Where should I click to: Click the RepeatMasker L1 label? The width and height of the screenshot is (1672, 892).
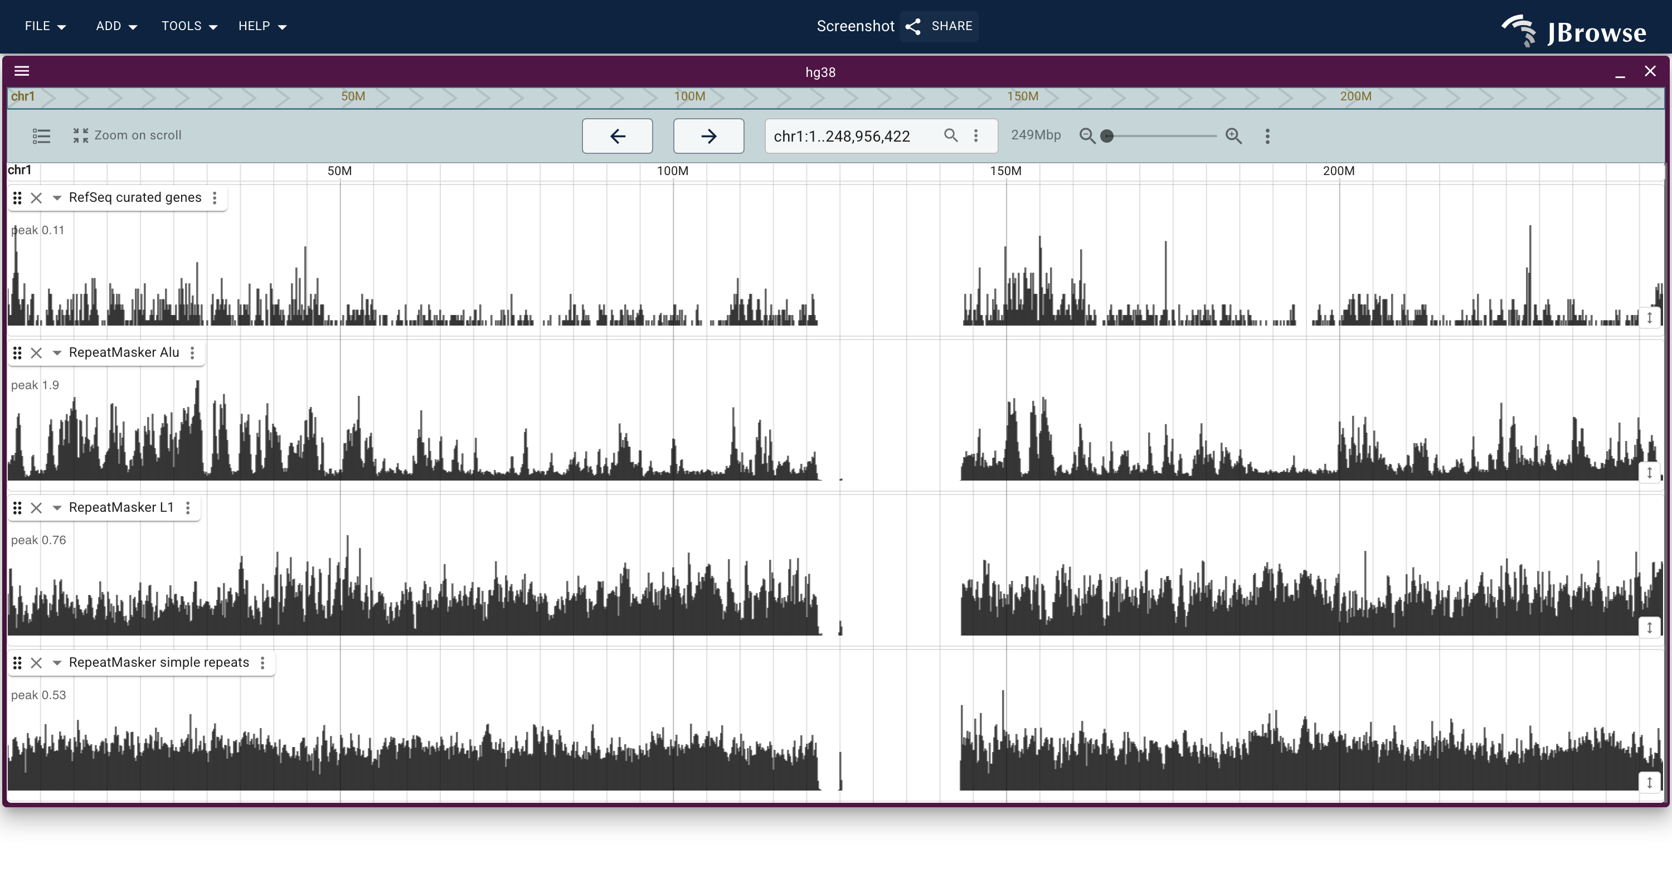(121, 508)
